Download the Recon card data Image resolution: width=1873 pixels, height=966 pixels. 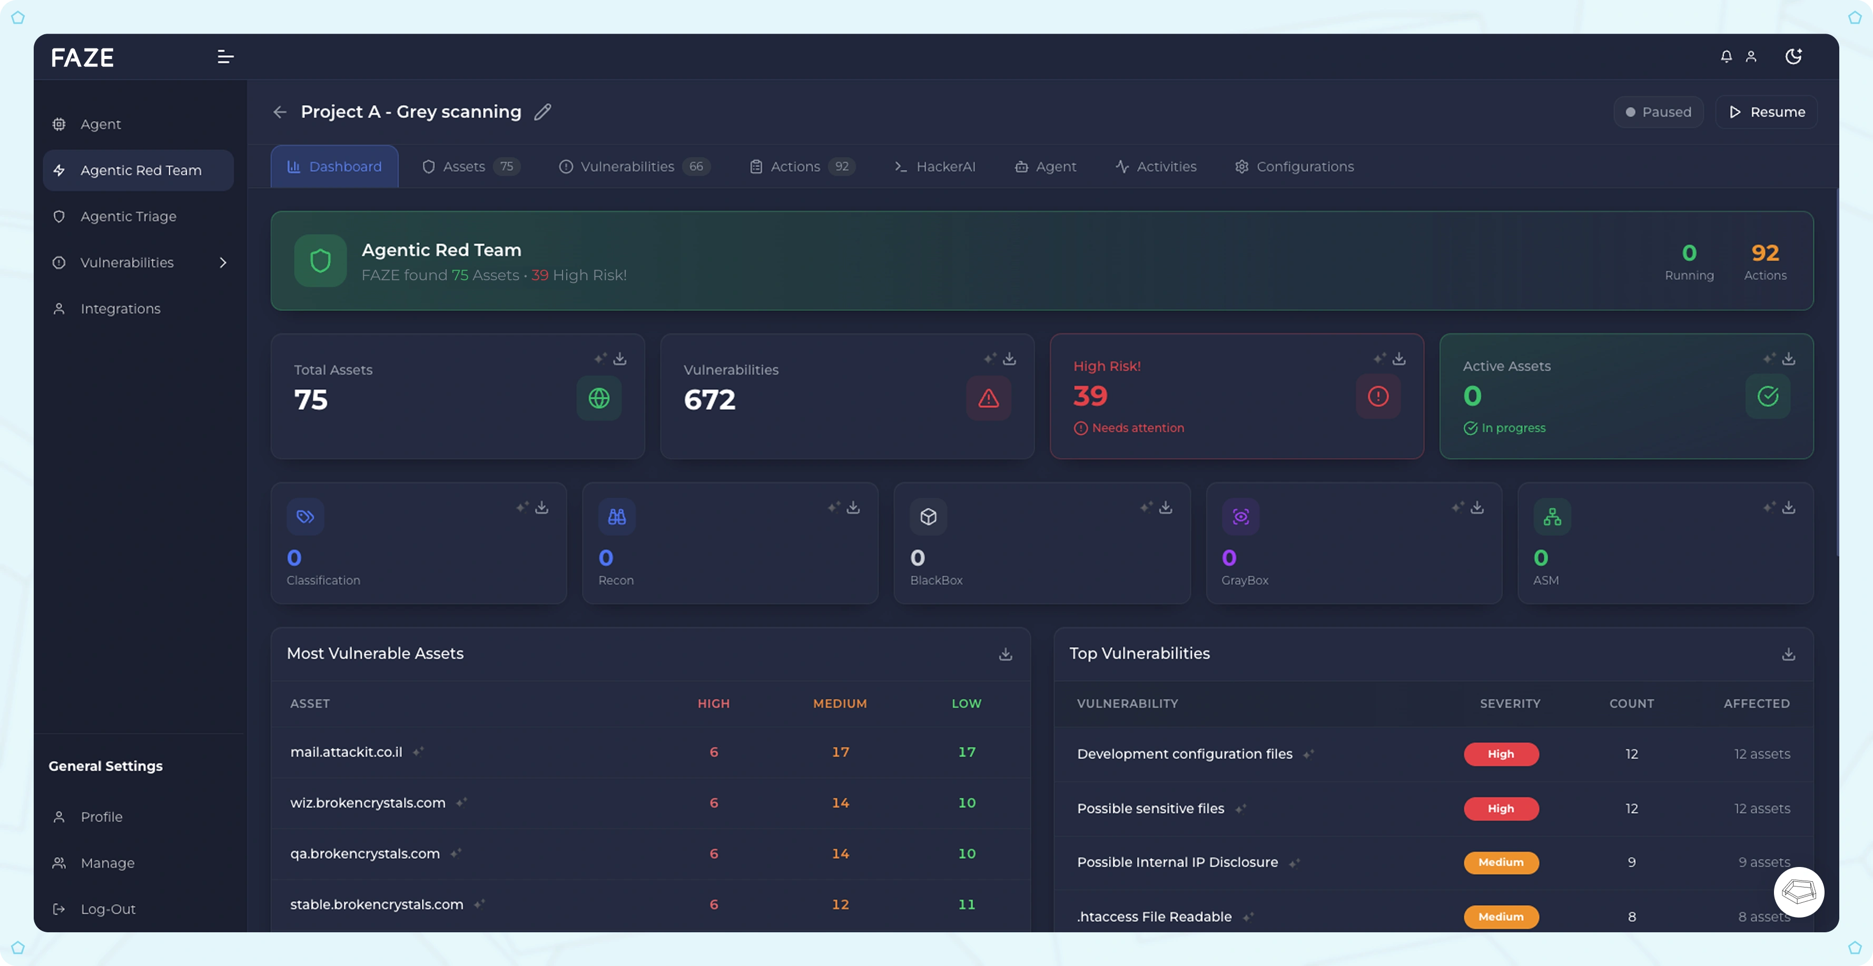click(853, 507)
